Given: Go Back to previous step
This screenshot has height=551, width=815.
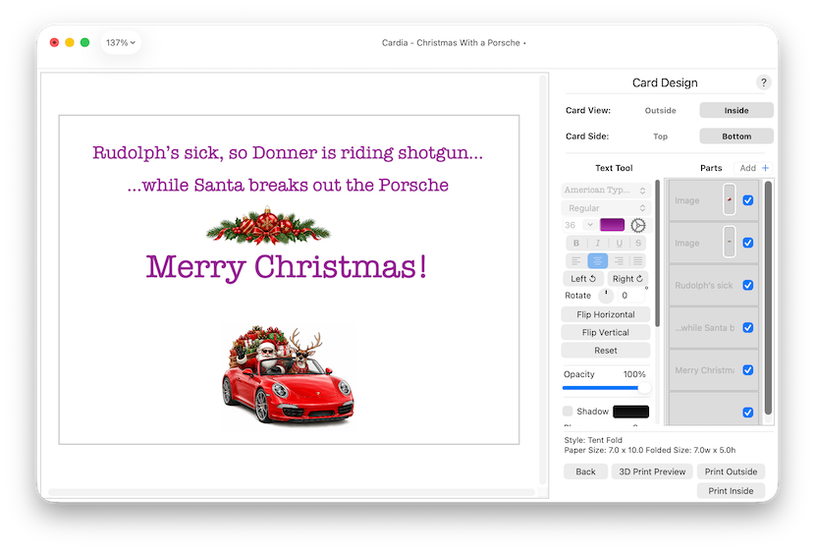Looking at the screenshot, I should [585, 471].
